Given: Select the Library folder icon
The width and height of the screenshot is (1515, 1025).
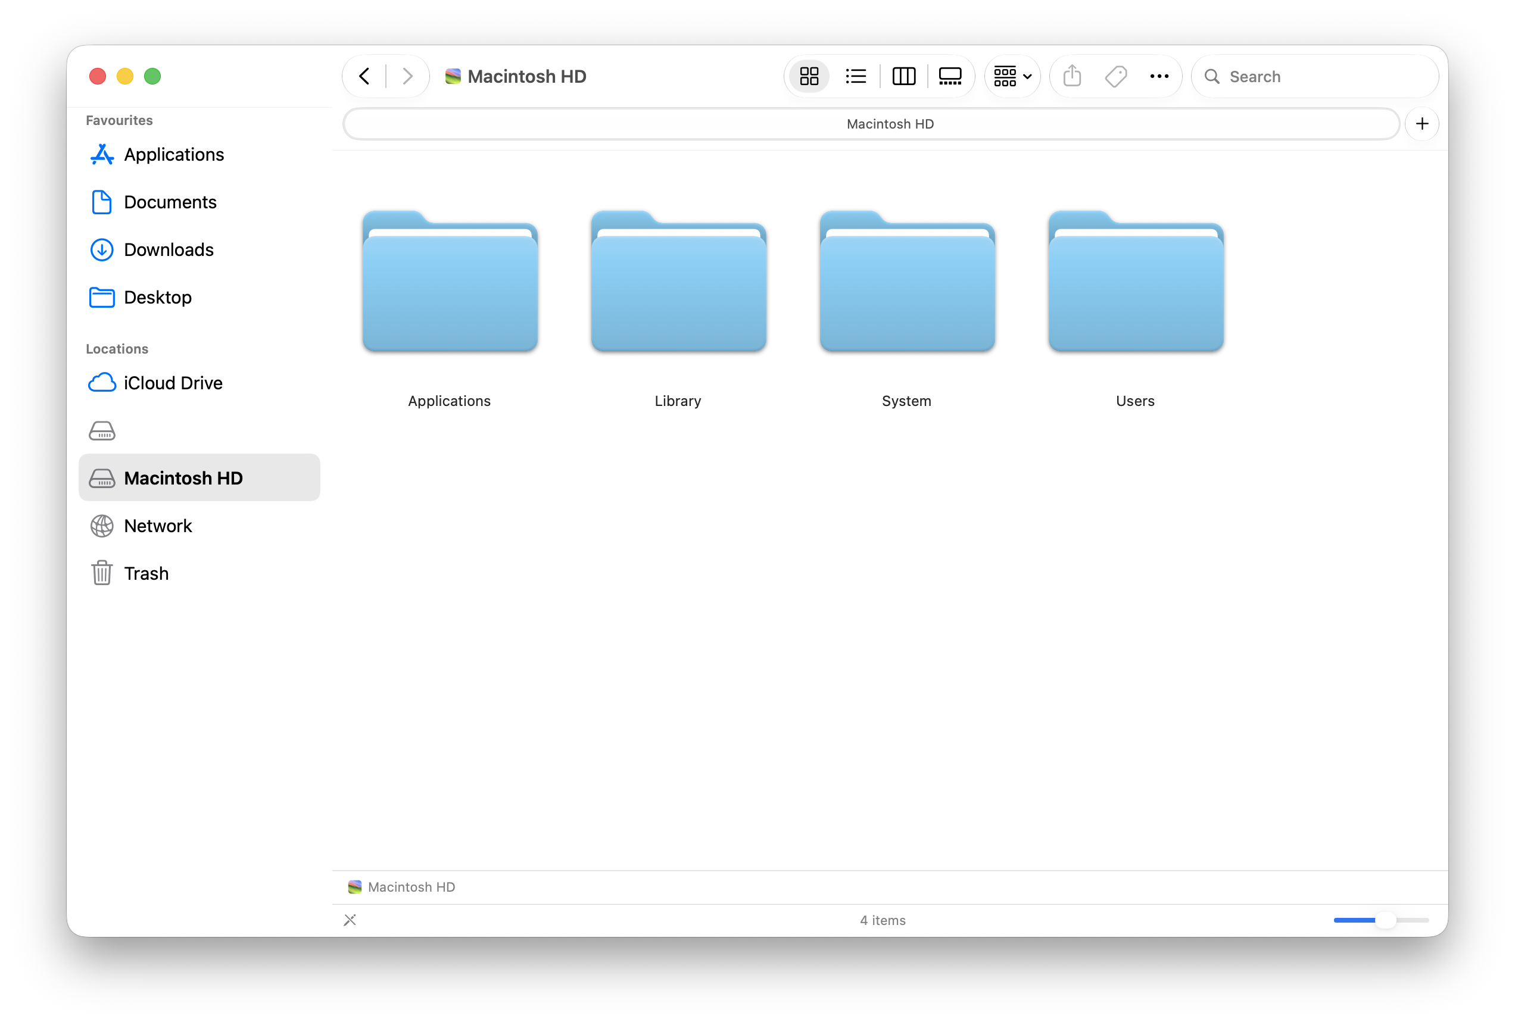Looking at the screenshot, I should point(679,281).
